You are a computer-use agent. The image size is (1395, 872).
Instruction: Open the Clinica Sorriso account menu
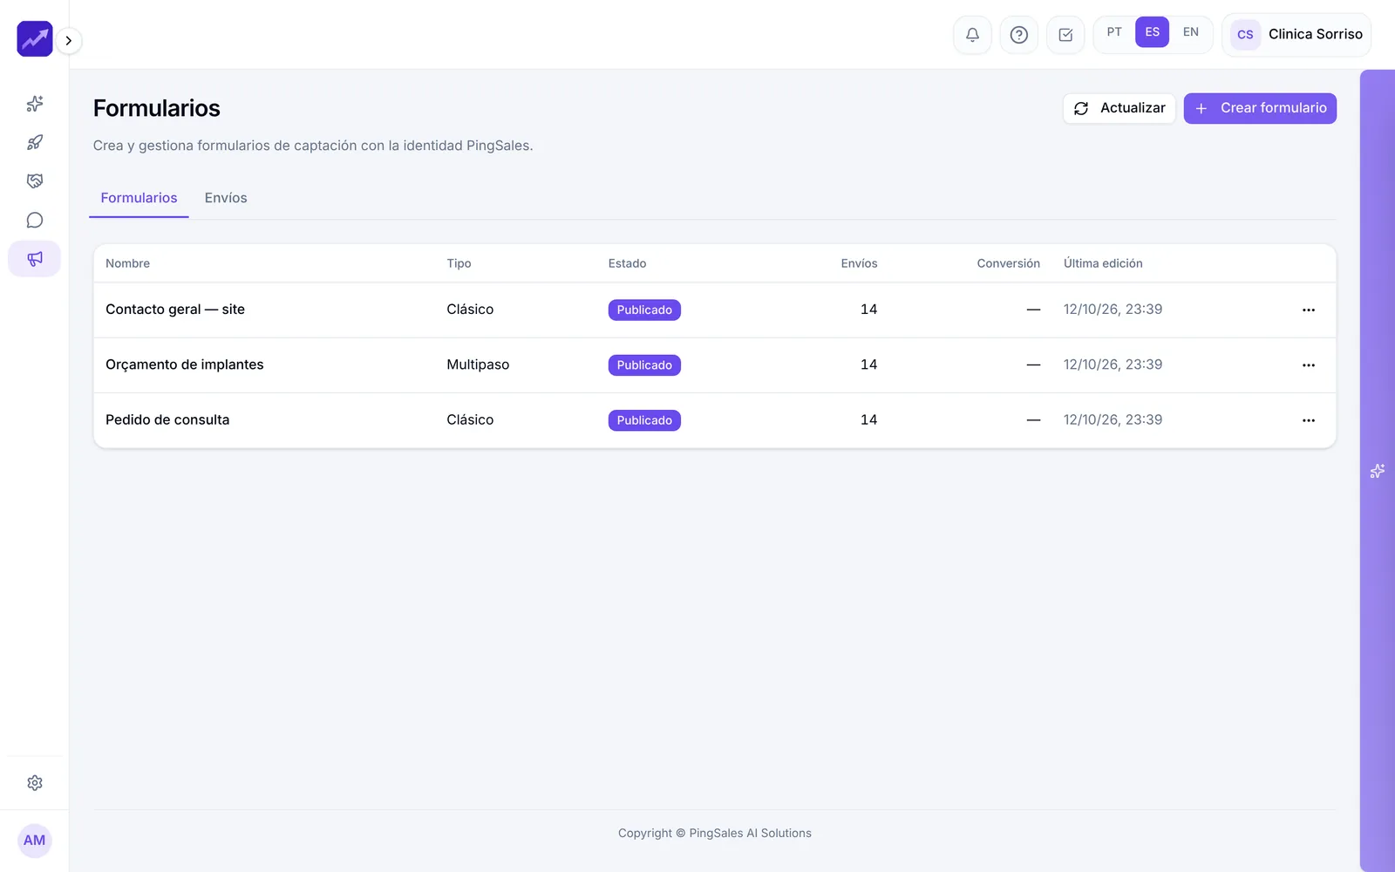point(1296,35)
